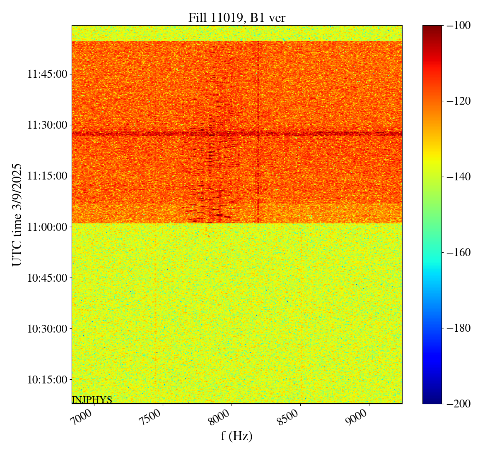The width and height of the screenshot is (497, 455).
Task: Click the −180 colorbar tick label
Action: [x=459, y=328]
